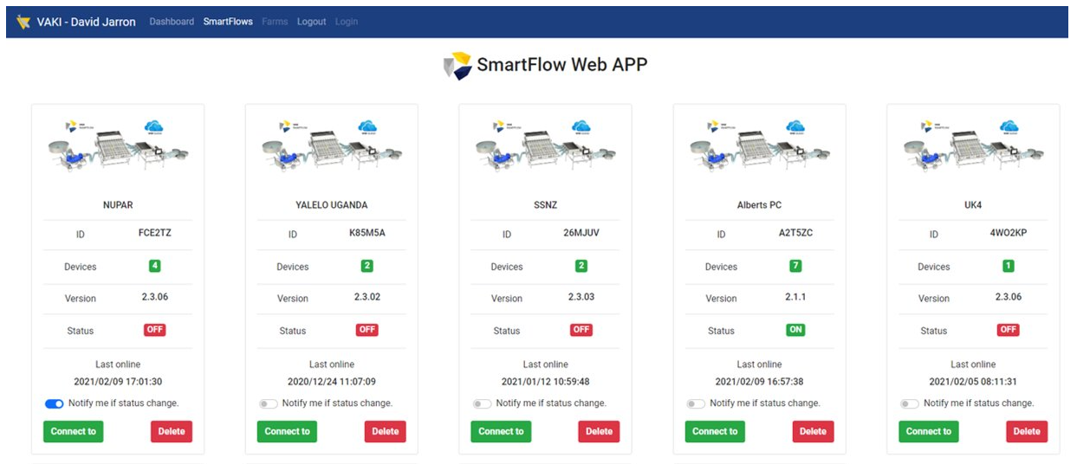Switch on notifications for UK4
Screen dimensions: 1077x464
910,403
